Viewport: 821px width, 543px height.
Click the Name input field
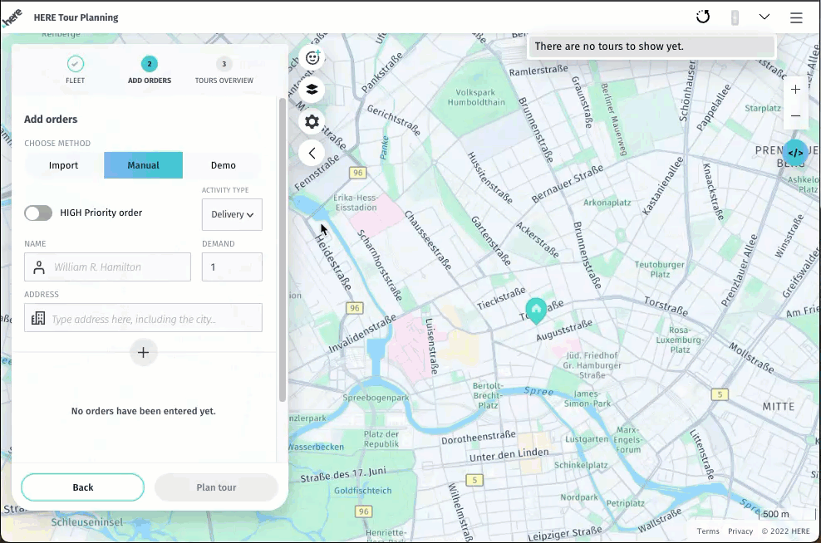point(107,267)
